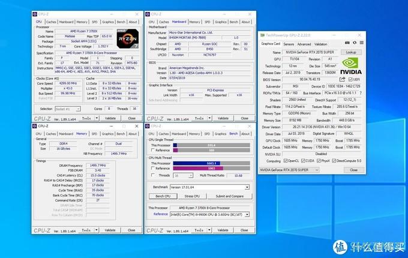Enable Reference checkbox under CPU Single Thread
408x258 pixels.
click(x=153, y=150)
